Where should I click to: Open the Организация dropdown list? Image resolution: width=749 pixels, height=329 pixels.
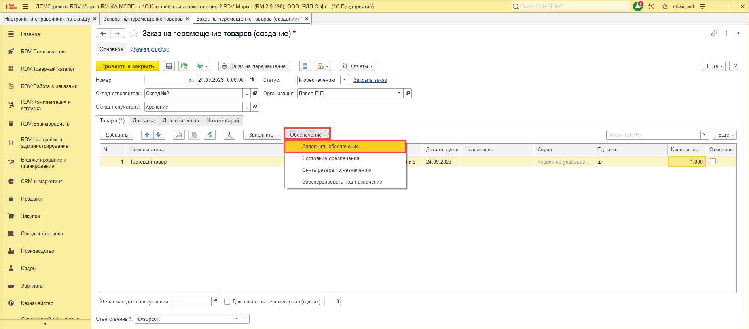(x=399, y=93)
